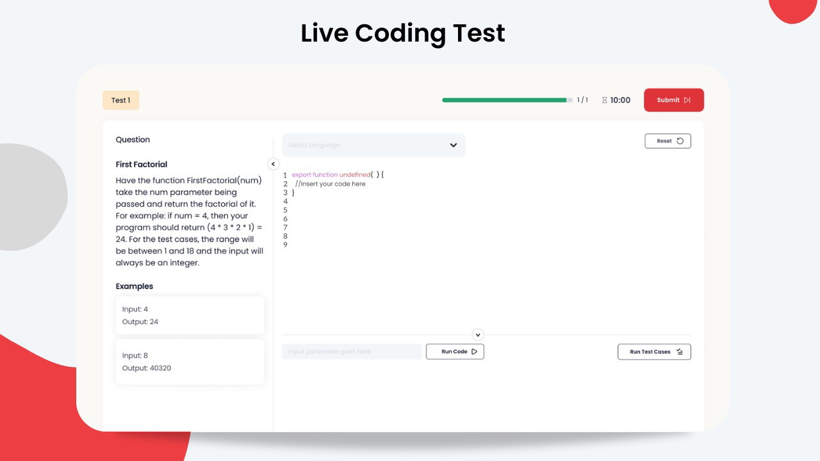Run the code with the Run Code label

tap(454, 352)
